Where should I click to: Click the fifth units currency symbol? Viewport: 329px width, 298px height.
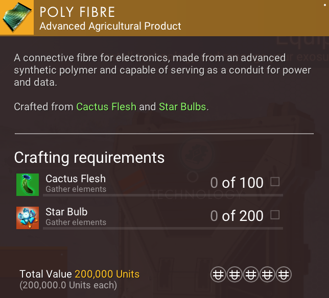(x=284, y=275)
